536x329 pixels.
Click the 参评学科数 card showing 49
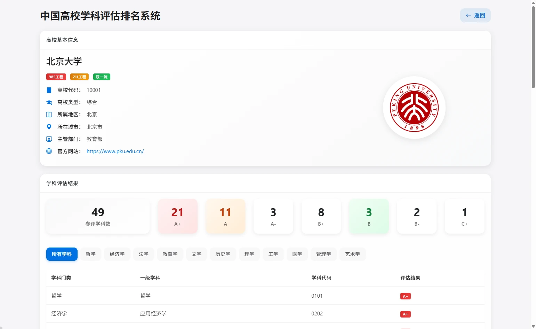[x=98, y=216]
